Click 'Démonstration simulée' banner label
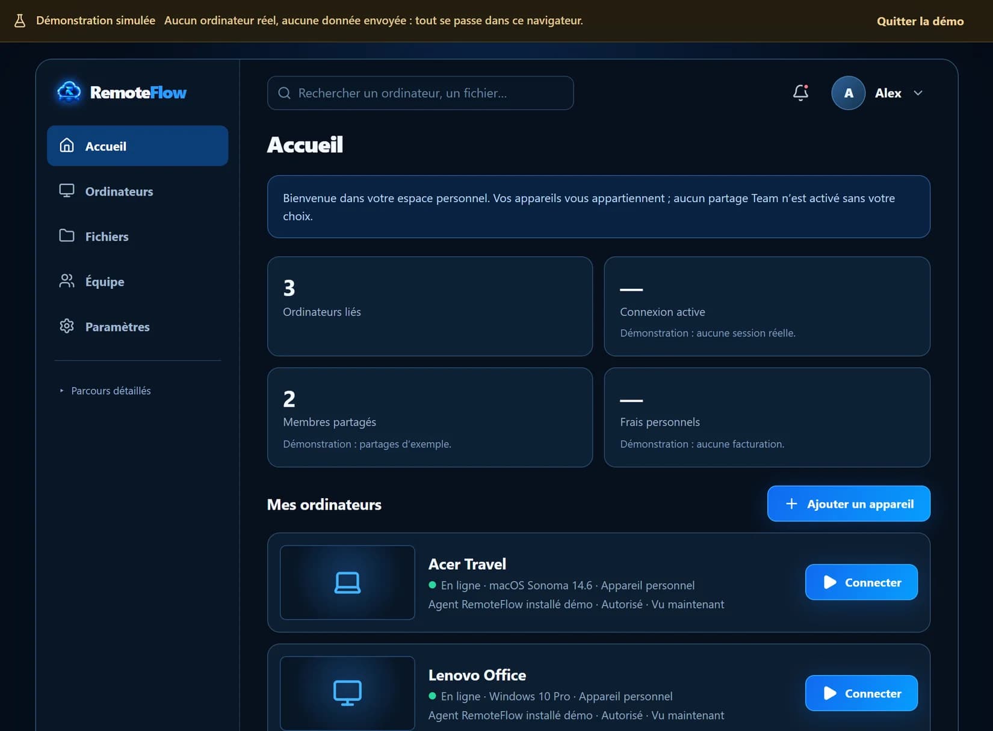This screenshot has height=731, width=993. pyautogui.click(x=96, y=20)
